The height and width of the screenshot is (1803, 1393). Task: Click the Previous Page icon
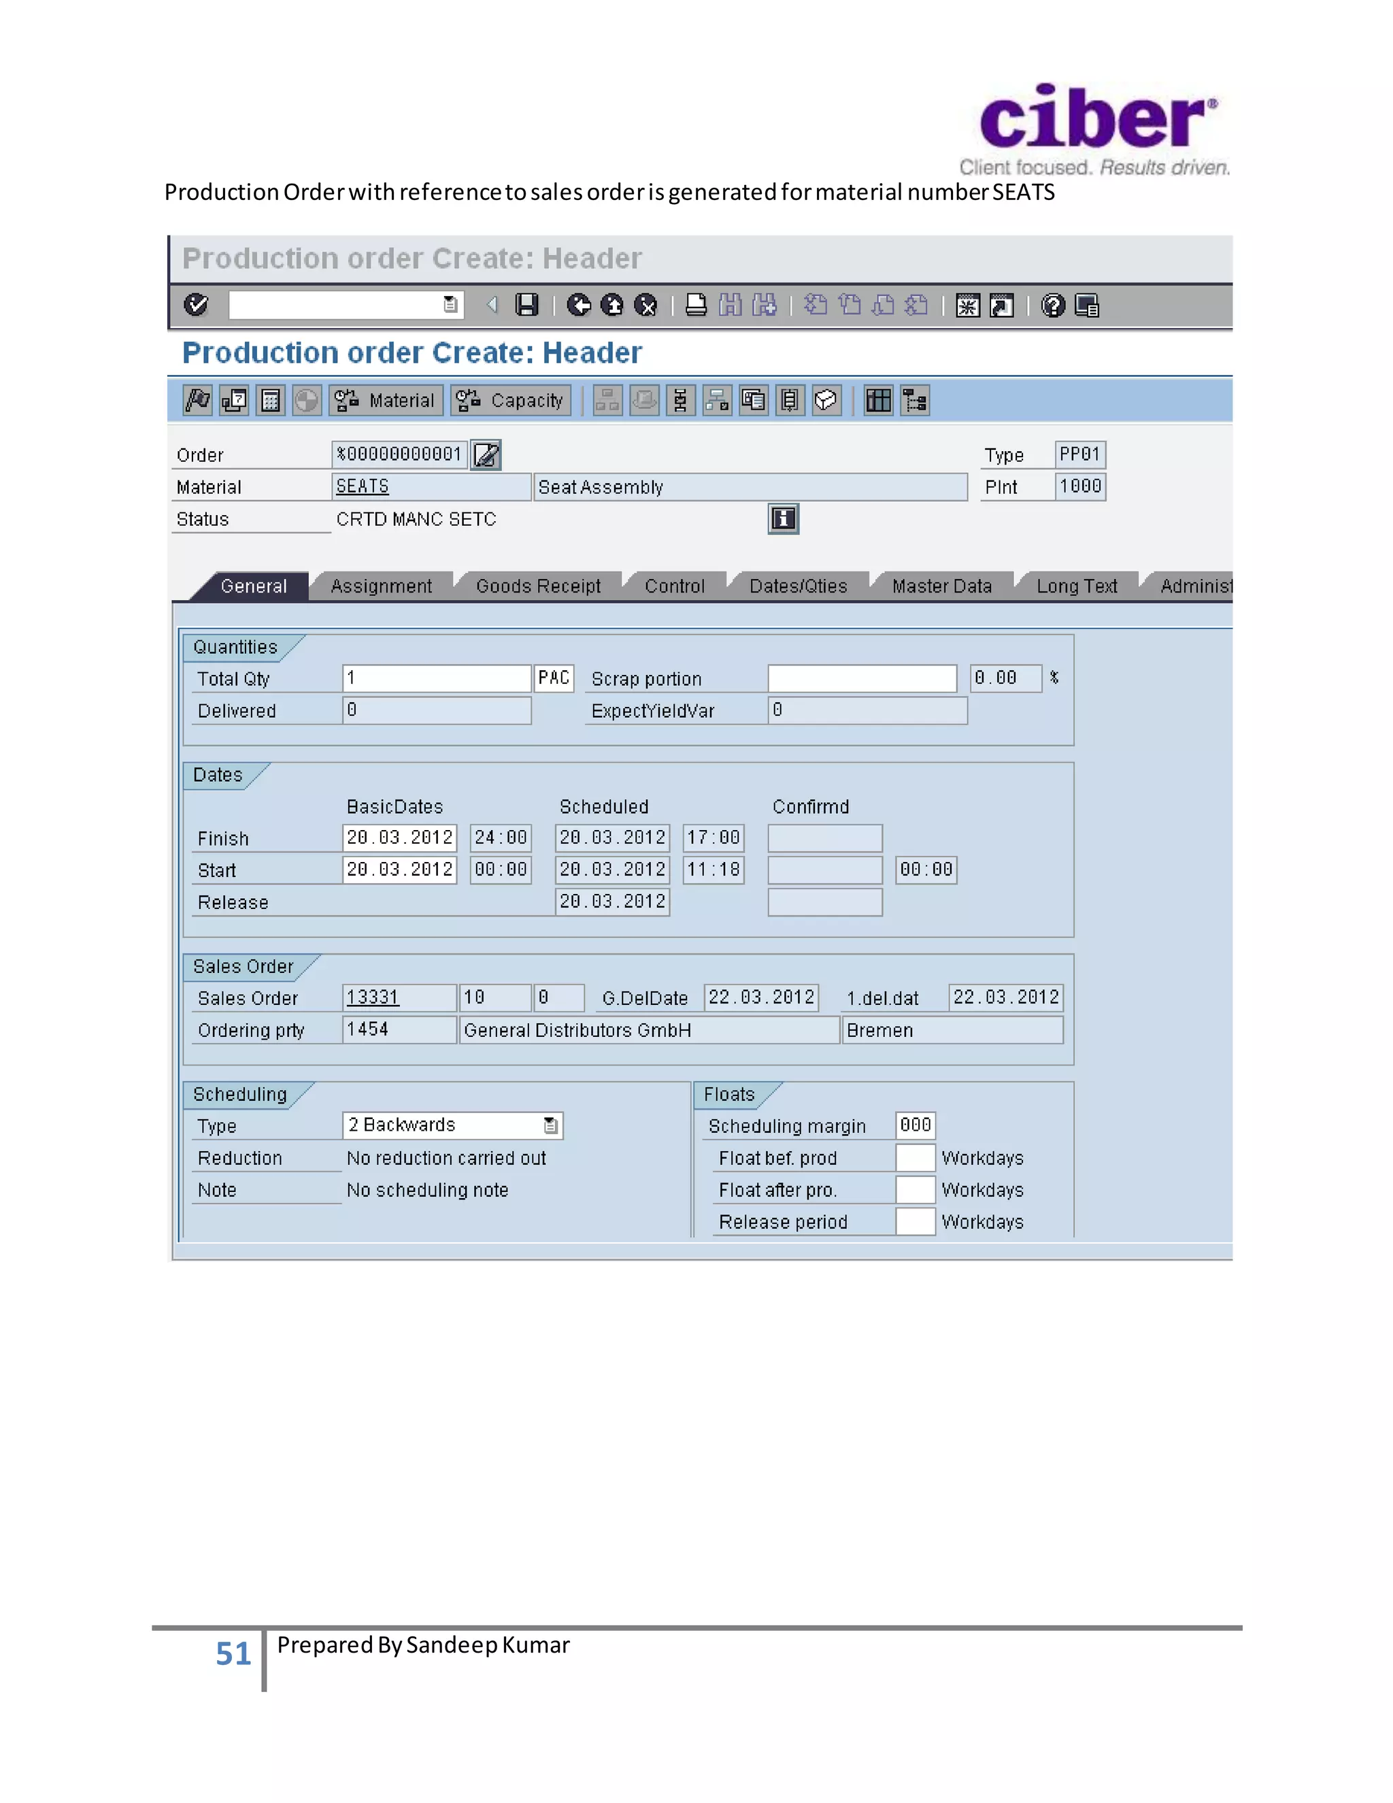(849, 305)
